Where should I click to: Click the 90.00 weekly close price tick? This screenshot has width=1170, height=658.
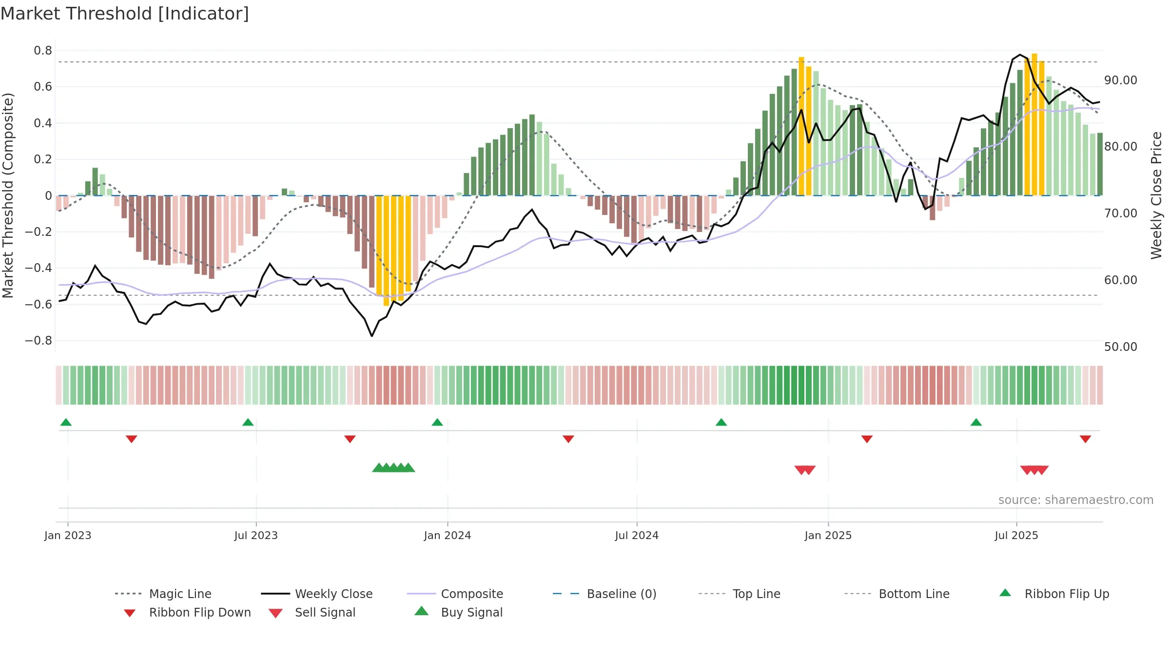point(1121,80)
